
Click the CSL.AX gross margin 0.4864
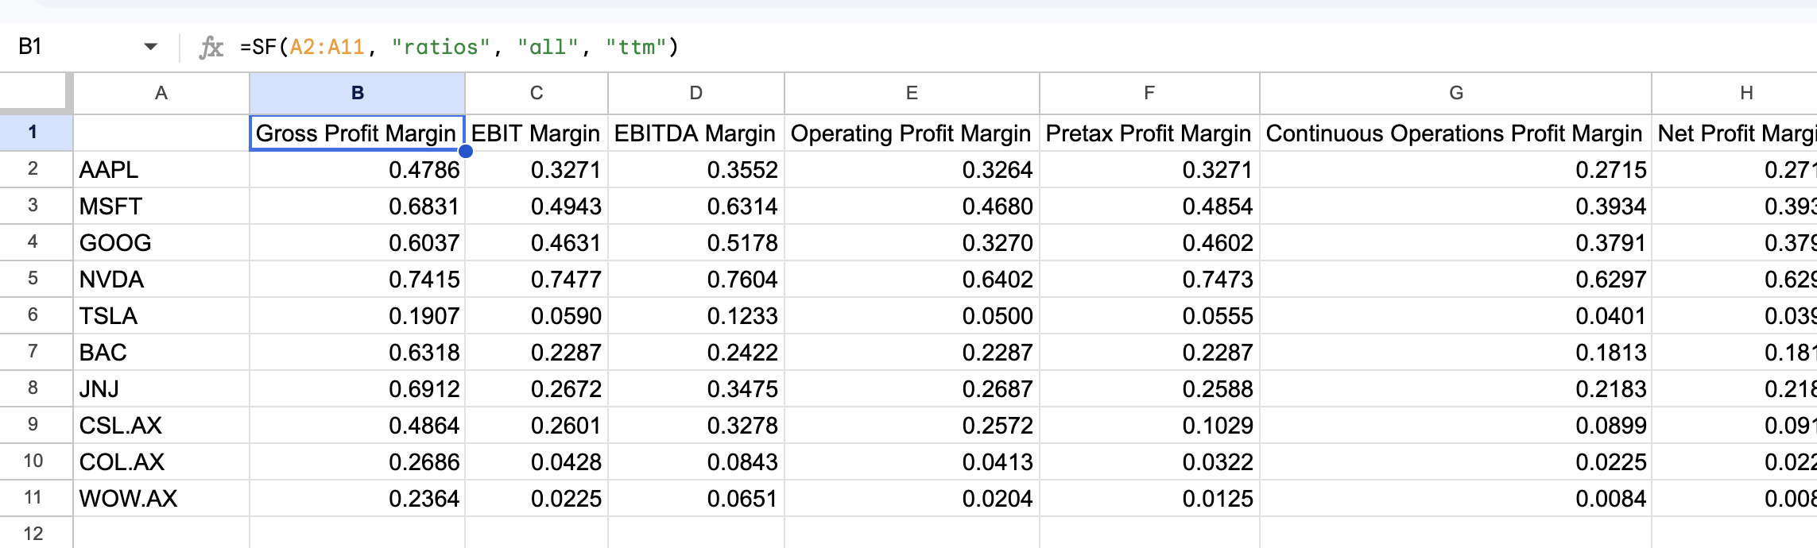coord(357,425)
